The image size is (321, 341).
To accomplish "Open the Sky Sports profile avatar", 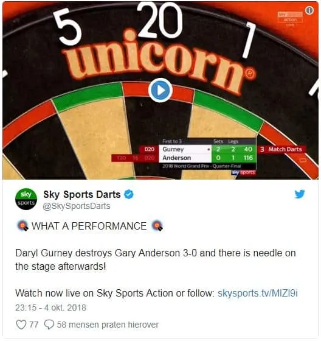I will [x=26, y=199].
